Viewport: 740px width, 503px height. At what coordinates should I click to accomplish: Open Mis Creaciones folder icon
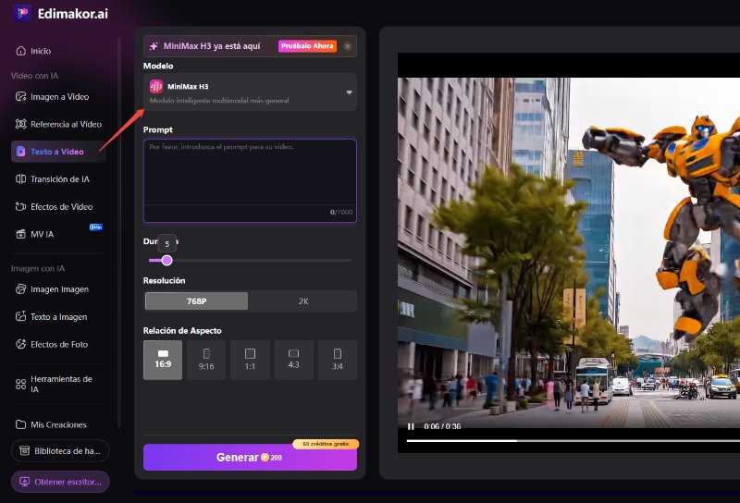tap(20, 424)
